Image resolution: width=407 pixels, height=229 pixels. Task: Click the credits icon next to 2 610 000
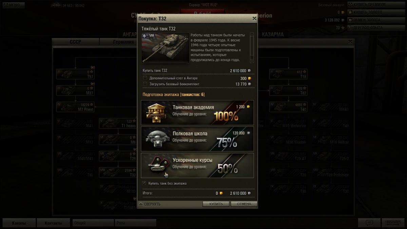tap(250, 71)
